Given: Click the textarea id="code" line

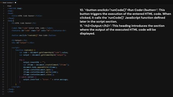Looking at the screenshot, I should 39,30.
